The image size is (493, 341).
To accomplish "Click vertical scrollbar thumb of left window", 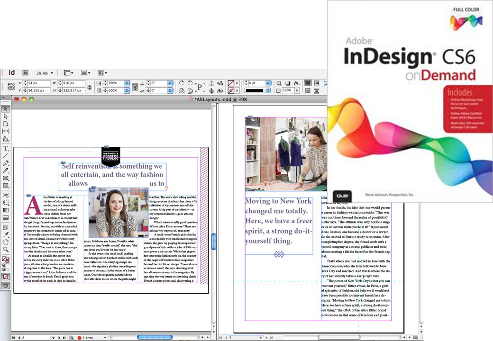I will (x=214, y=242).
